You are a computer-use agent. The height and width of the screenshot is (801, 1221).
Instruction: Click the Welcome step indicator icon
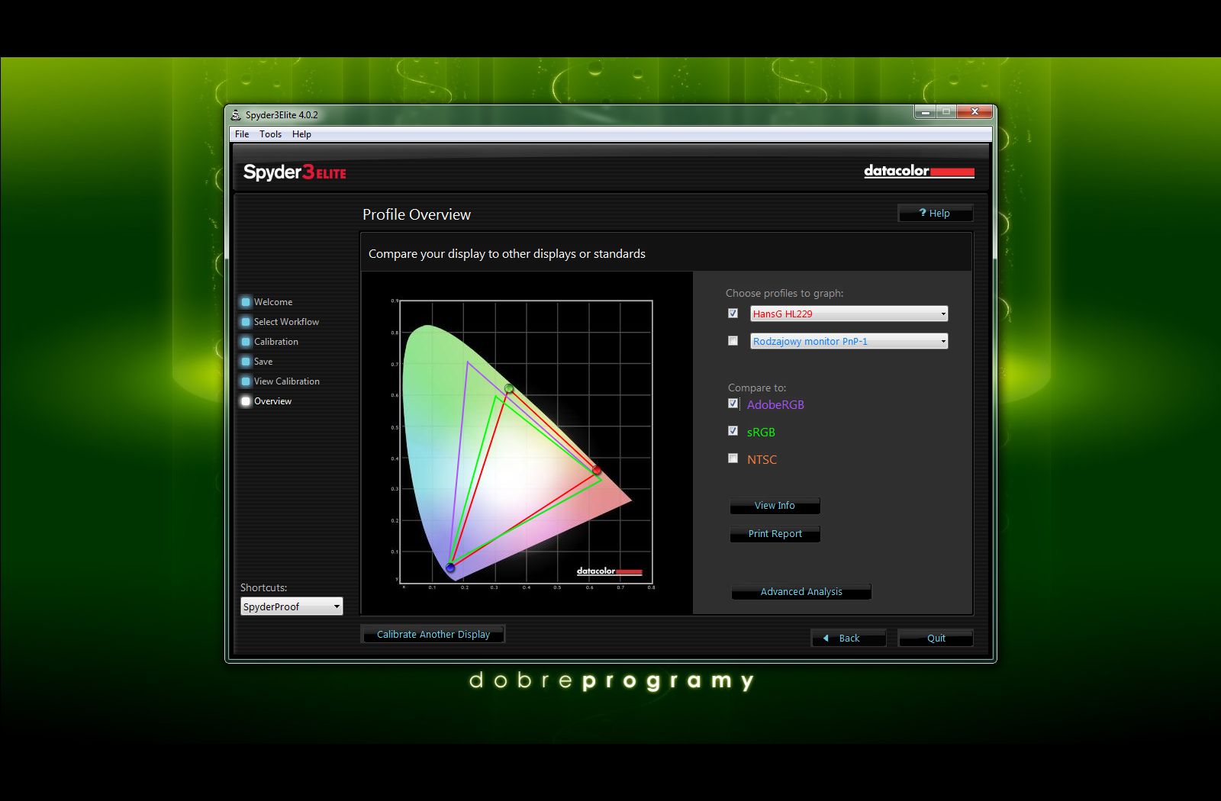click(246, 302)
